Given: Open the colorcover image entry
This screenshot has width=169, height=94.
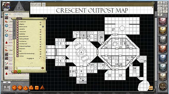Looking at the screenshot, I should click(x=22, y=32).
